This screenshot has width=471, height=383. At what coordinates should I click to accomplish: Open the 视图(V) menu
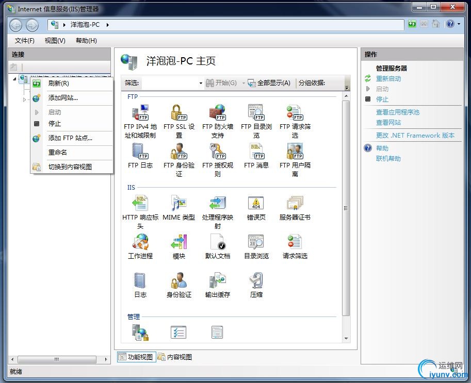coord(55,41)
